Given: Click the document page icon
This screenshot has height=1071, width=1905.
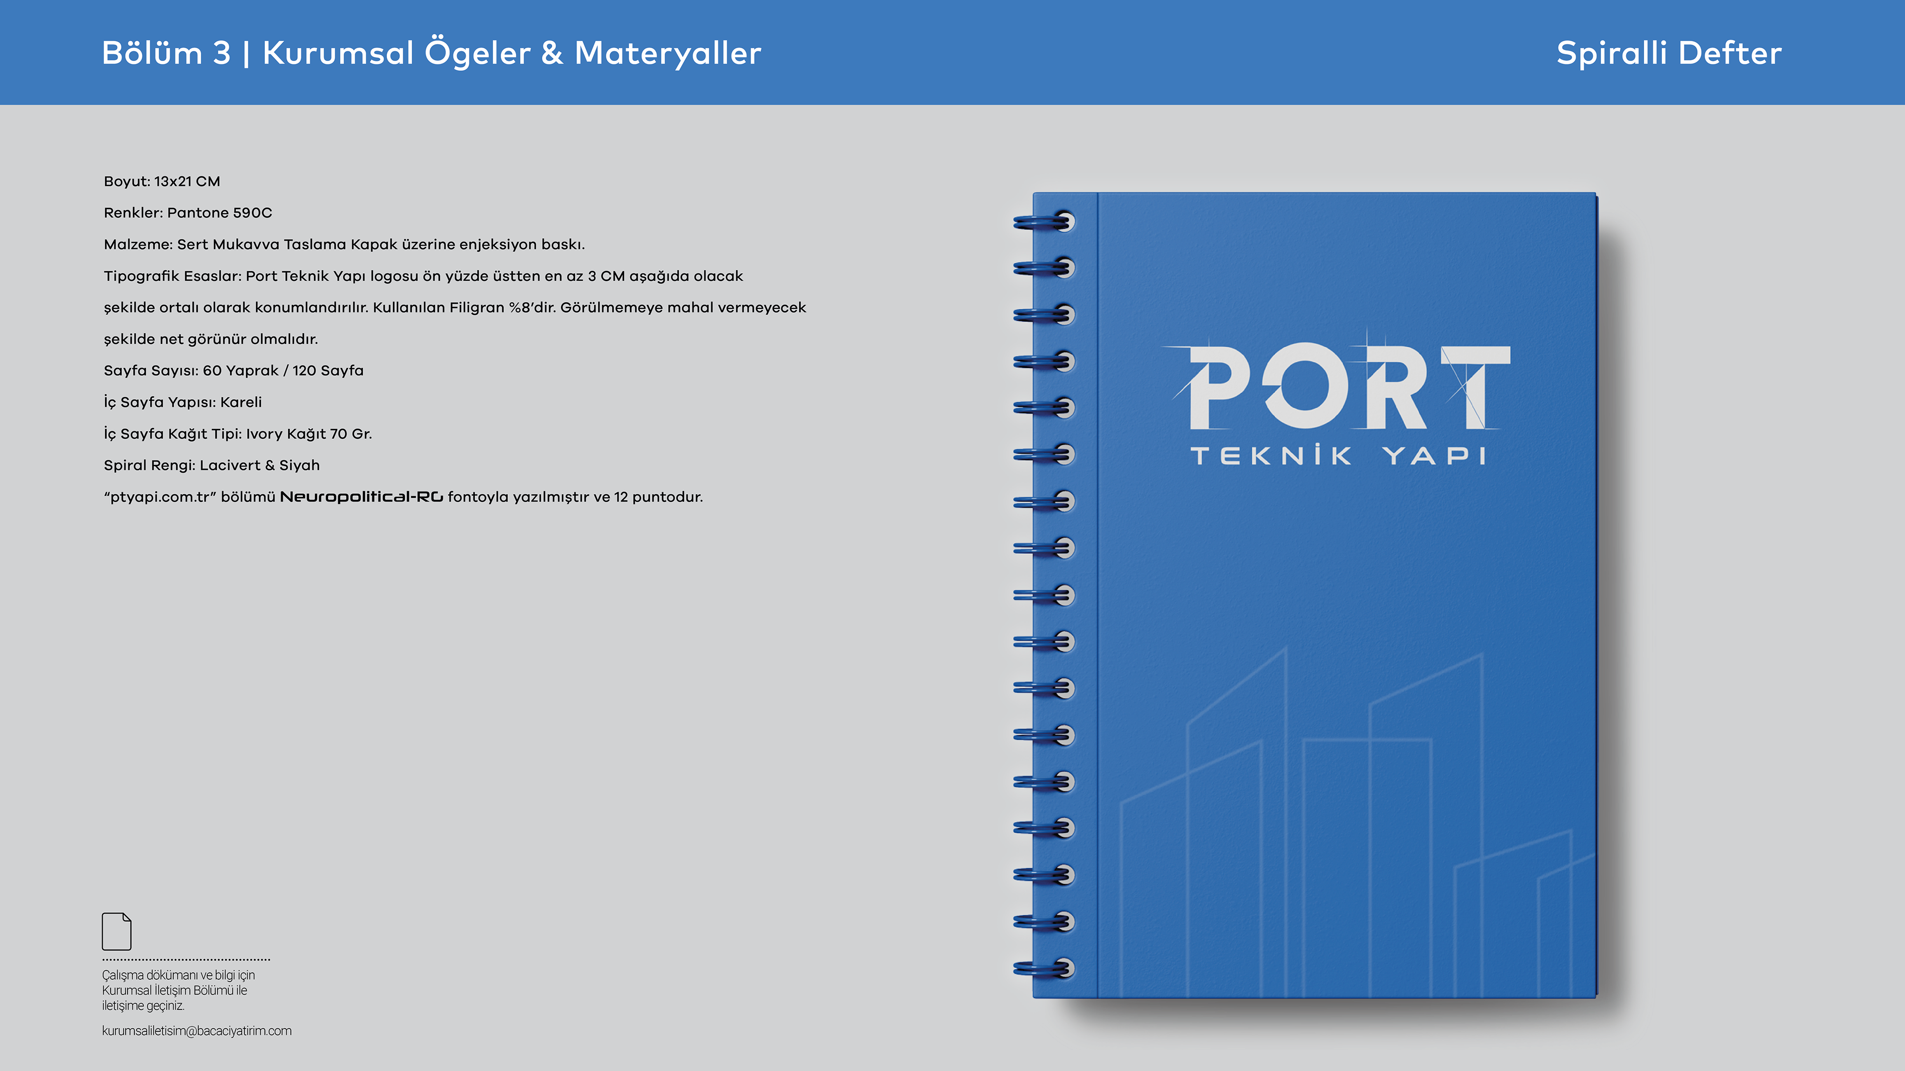Looking at the screenshot, I should (x=117, y=931).
